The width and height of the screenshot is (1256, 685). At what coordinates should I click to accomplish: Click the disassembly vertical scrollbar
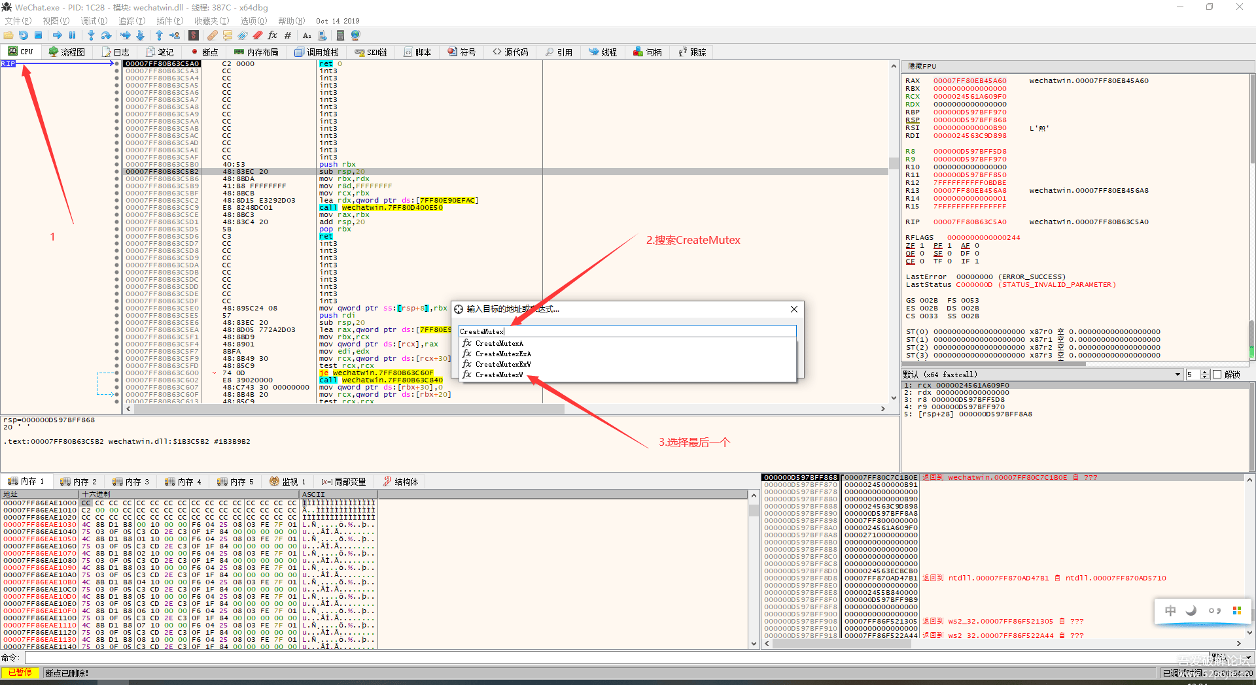tap(894, 232)
